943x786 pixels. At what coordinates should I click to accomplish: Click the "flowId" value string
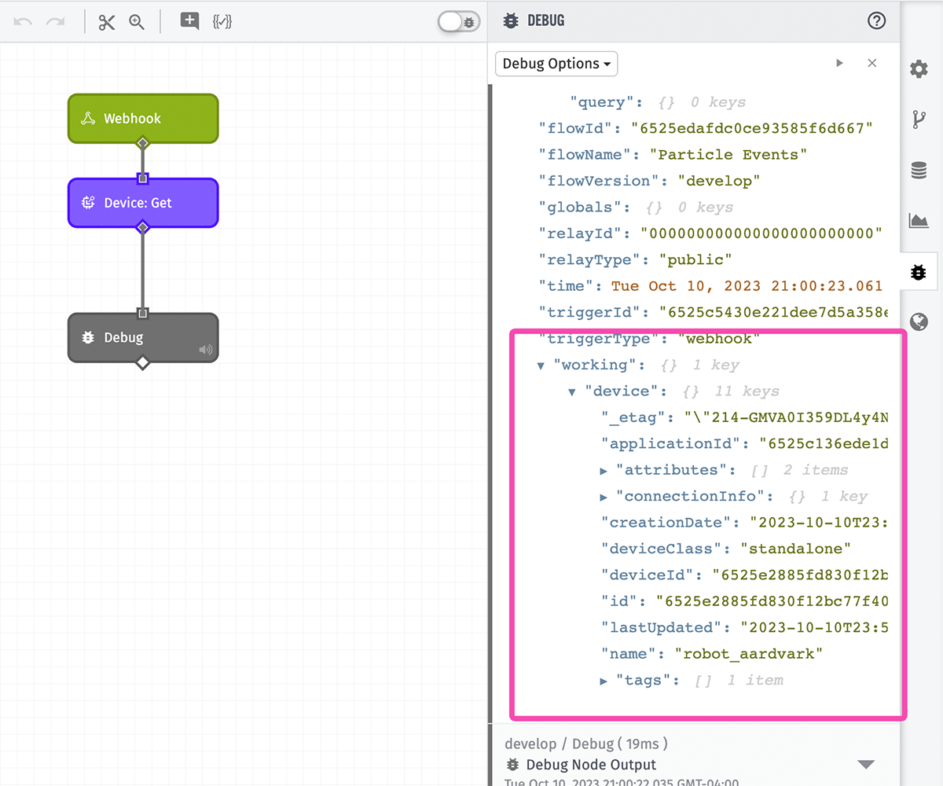coord(753,128)
